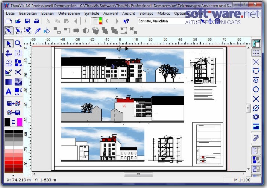Screen dimensions: 267x188
Task: Select the arrow pointer tool in left toolbox
Action: (x=9, y=44)
